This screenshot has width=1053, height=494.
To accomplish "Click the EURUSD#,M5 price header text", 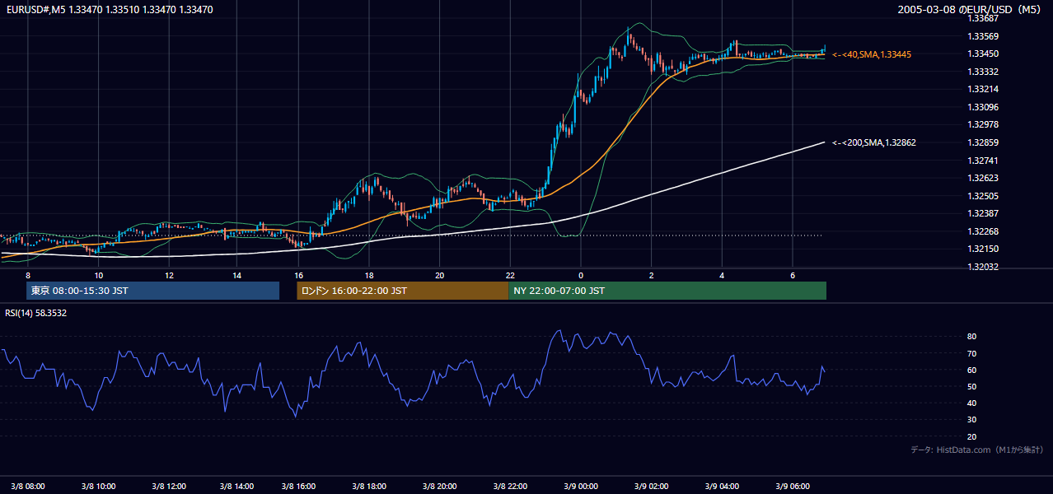I will 109,10.
